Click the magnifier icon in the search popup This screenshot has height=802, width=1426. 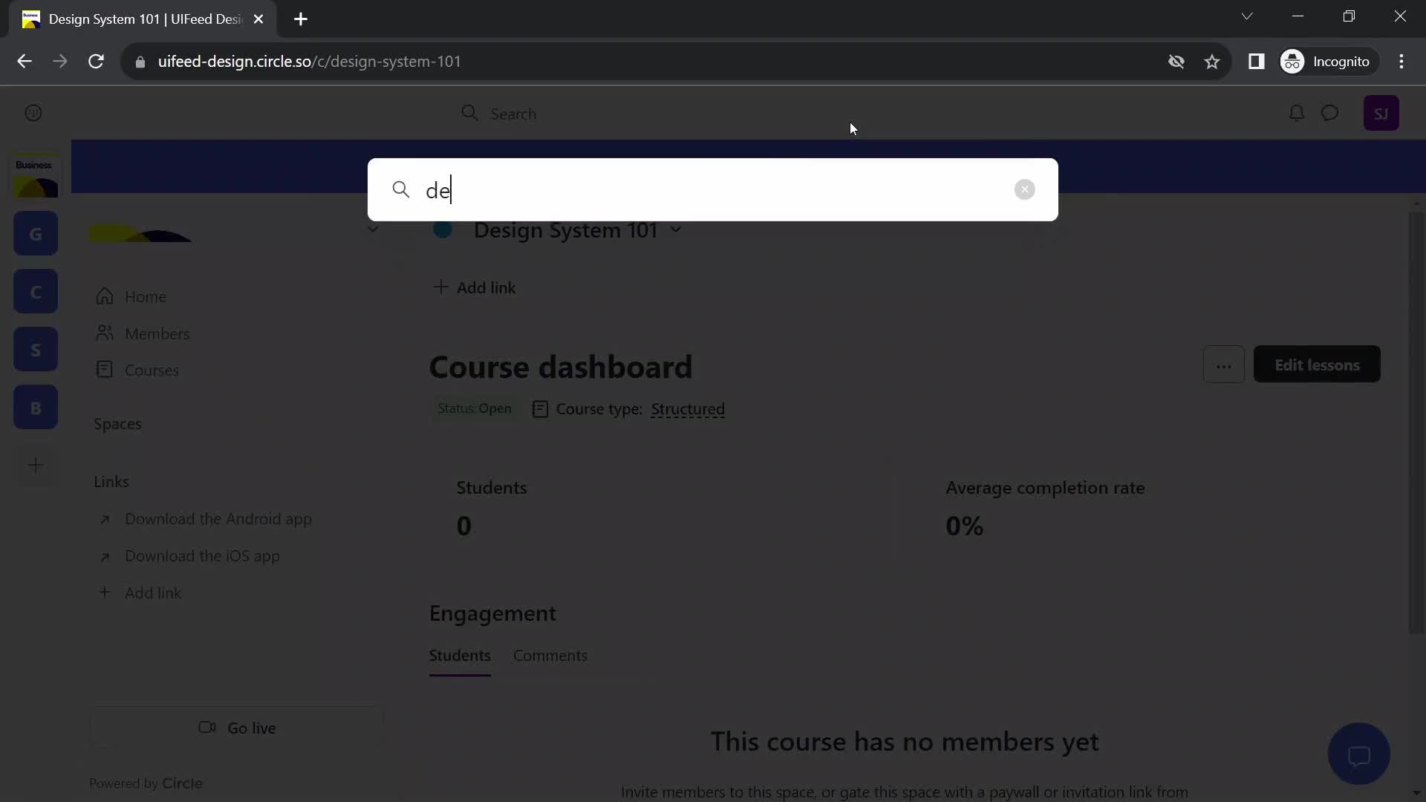tap(401, 189)
